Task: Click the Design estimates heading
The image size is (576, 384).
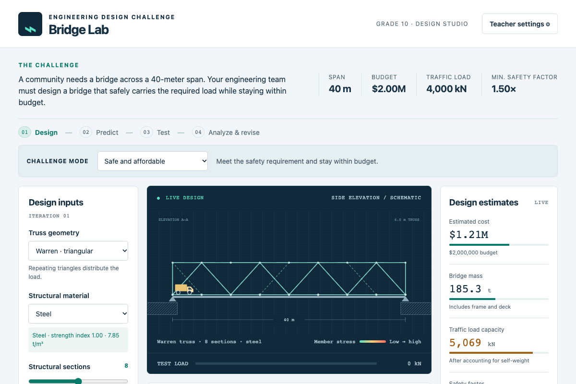Action: tap(484, 203)
